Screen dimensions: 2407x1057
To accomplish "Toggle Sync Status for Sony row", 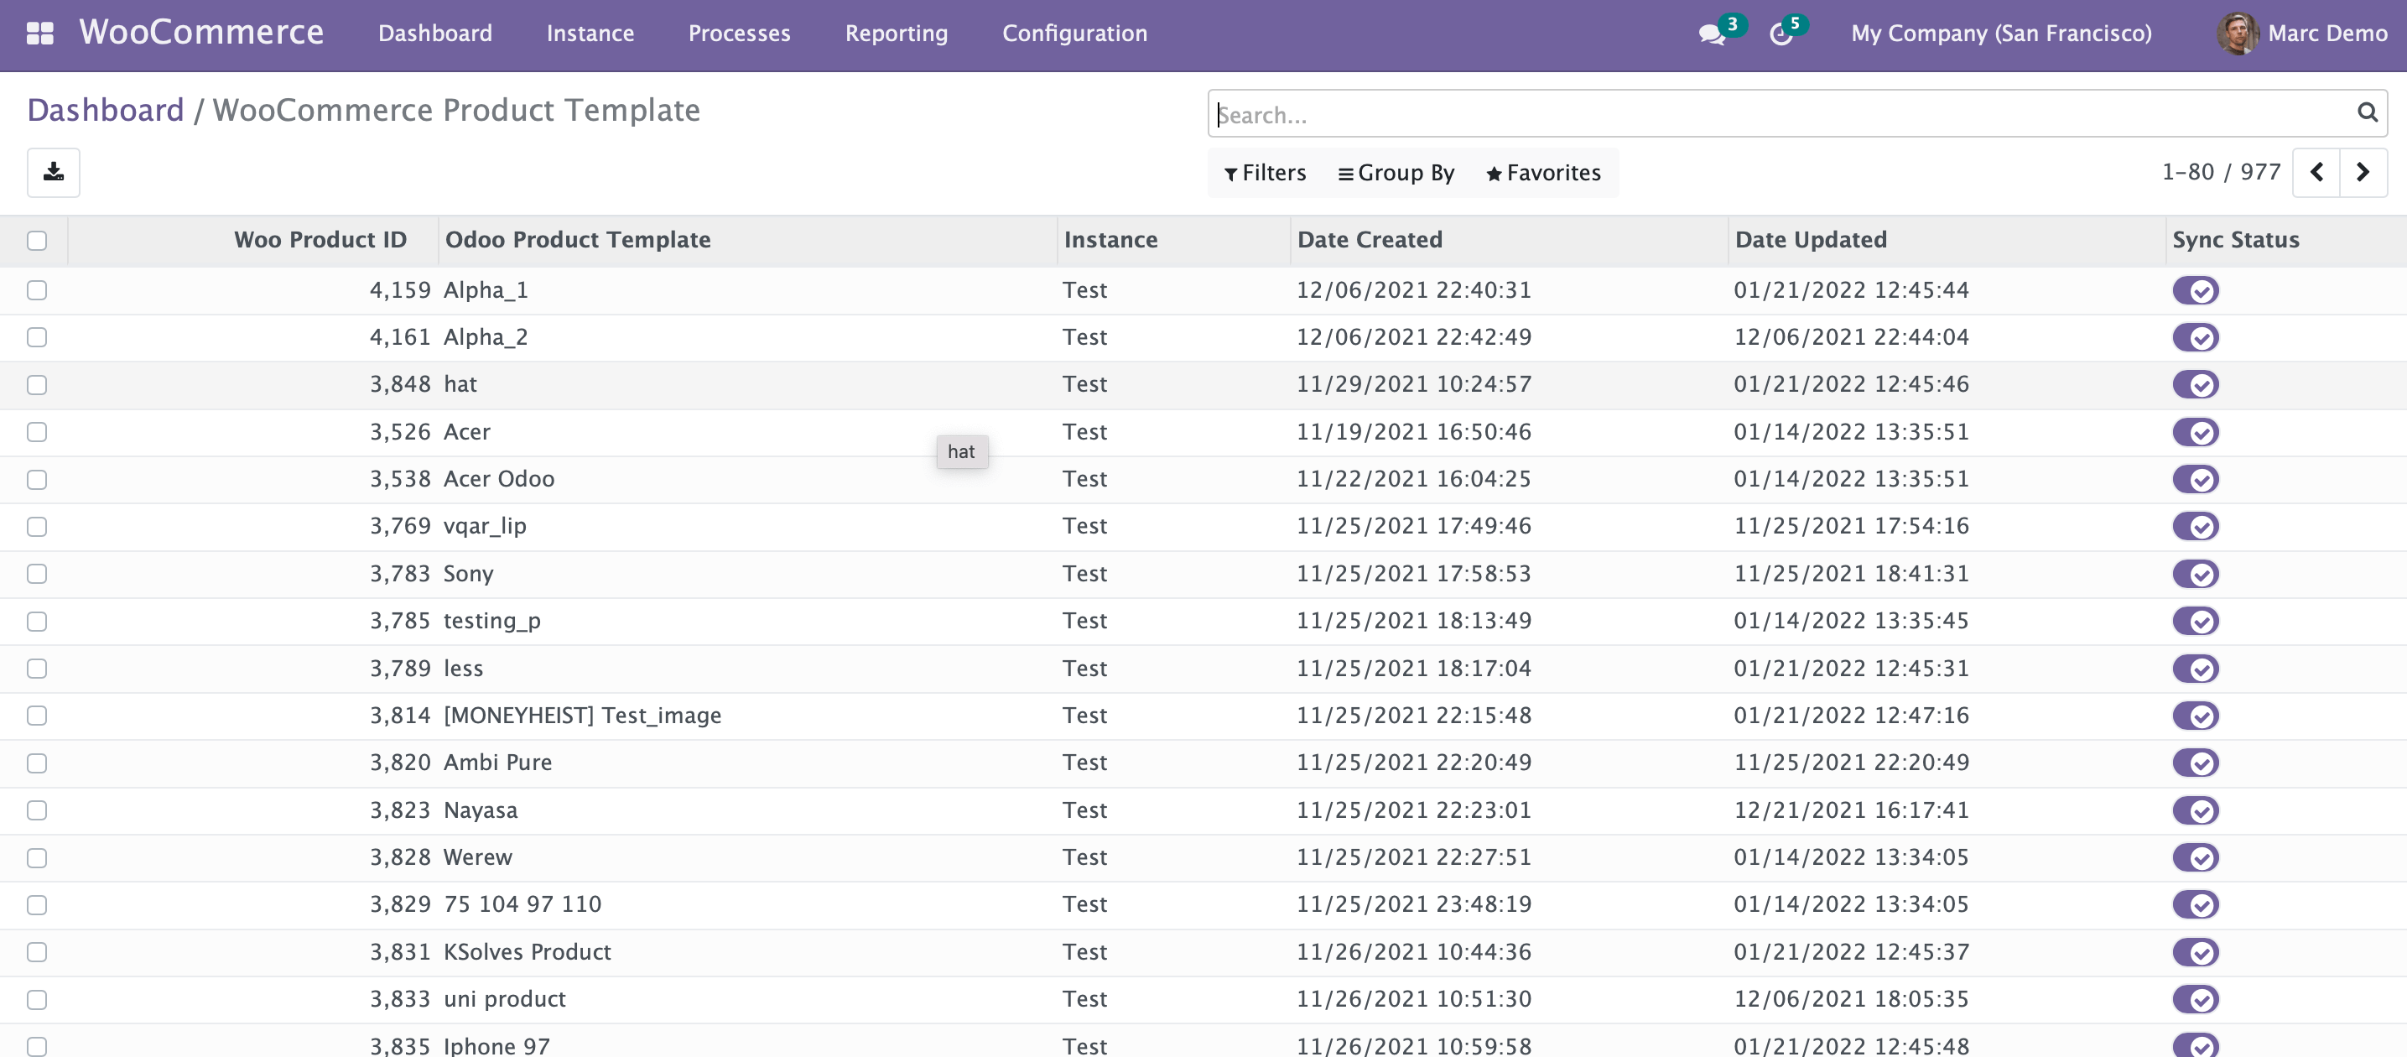I will (2195, 574).
